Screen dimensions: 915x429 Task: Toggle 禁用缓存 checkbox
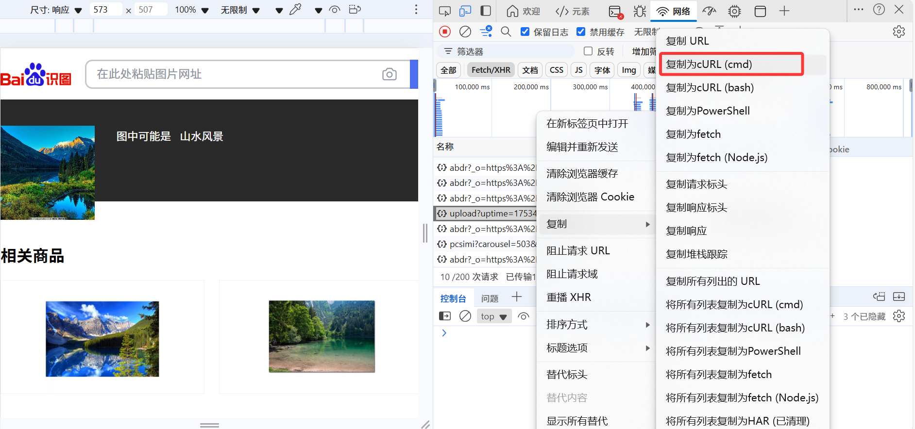tap(581, 32)
